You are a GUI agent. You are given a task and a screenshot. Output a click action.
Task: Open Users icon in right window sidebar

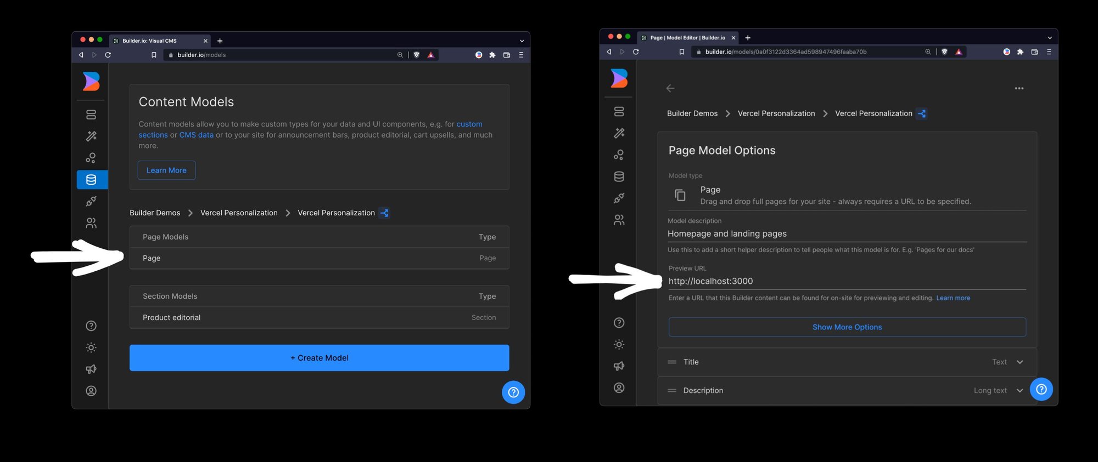pos(619,220)
